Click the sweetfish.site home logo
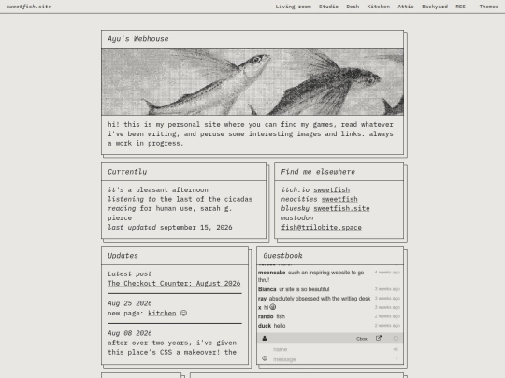Viewport: 505px width, 378px height. coord(29,7)
